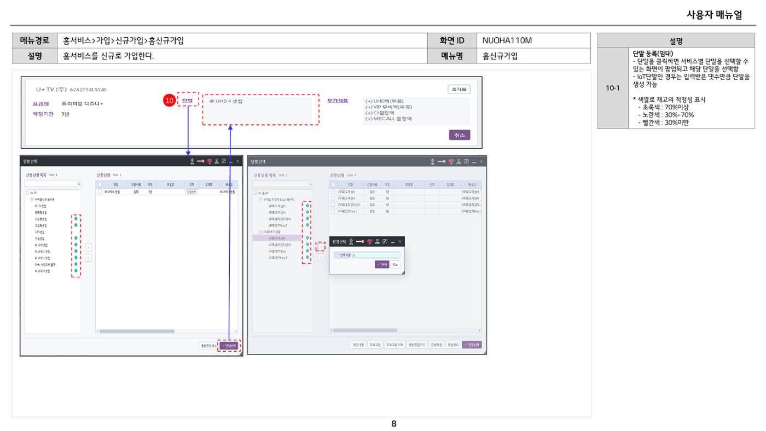Click search magnifier in U+TV terminal list
This screenshot has height=431, width=766.
(x=79, y=184)
